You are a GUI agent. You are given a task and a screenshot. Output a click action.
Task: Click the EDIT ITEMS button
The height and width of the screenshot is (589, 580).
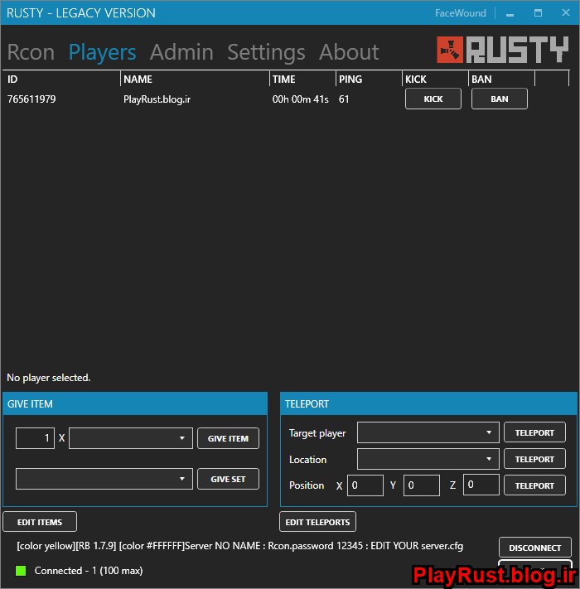pyautogui.click(x=40, y=522)
